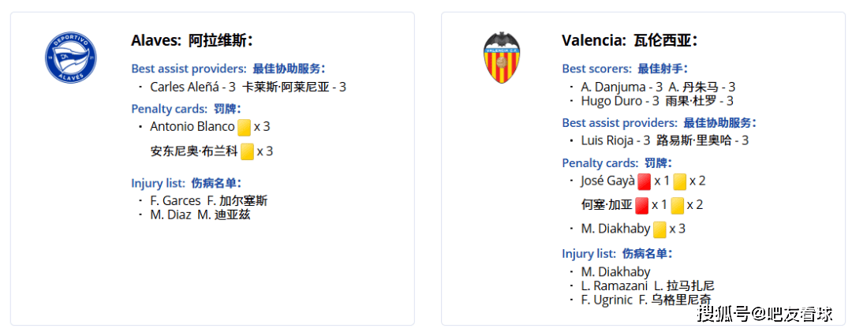
Task: Select the Valencia team title
Action: pyautogui.click(x=630, y=41)
